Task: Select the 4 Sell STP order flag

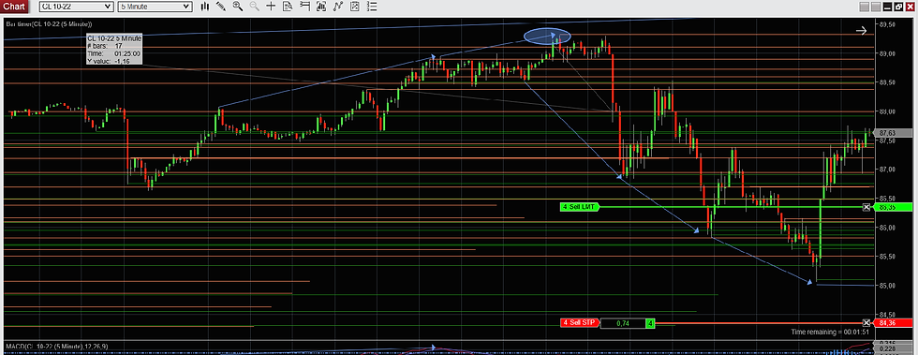Action: click(579, 323)
